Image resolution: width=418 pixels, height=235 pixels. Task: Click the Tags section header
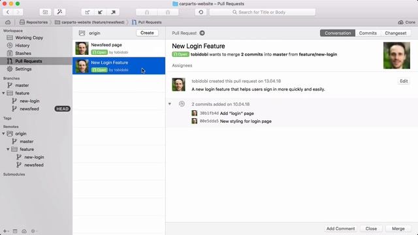[x=7, y=118]
